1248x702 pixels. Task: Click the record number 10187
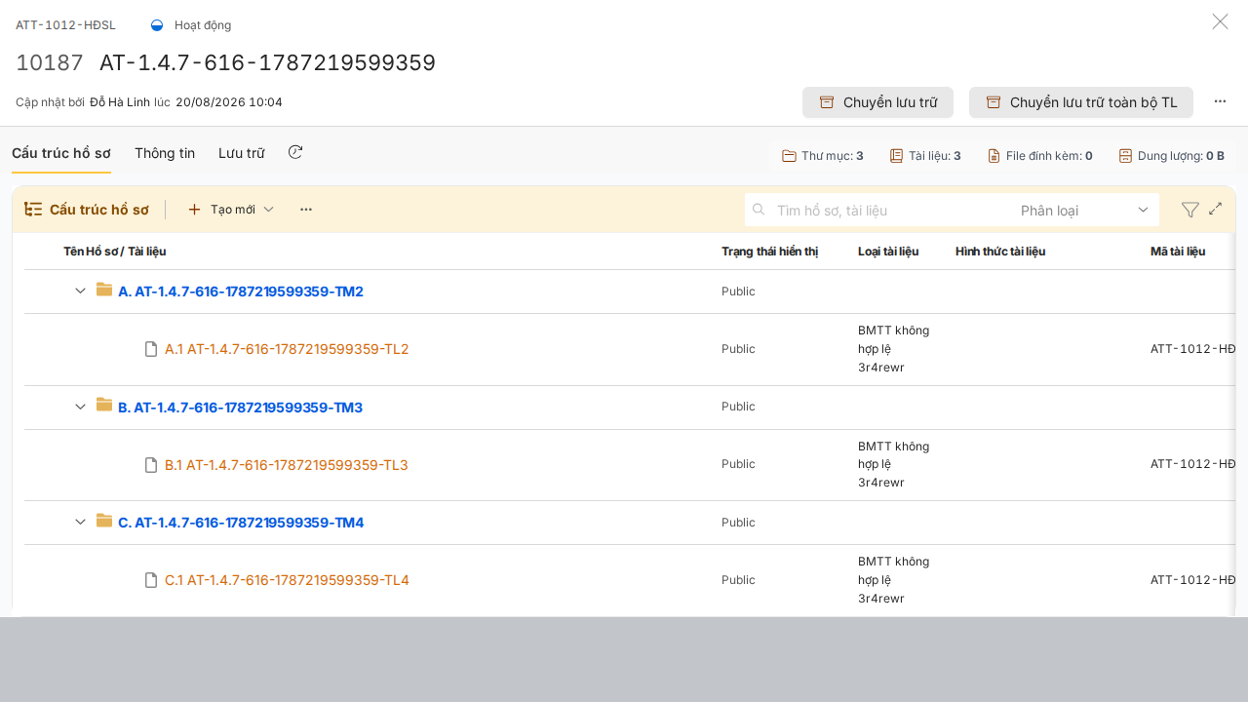(x=50, y=63)
